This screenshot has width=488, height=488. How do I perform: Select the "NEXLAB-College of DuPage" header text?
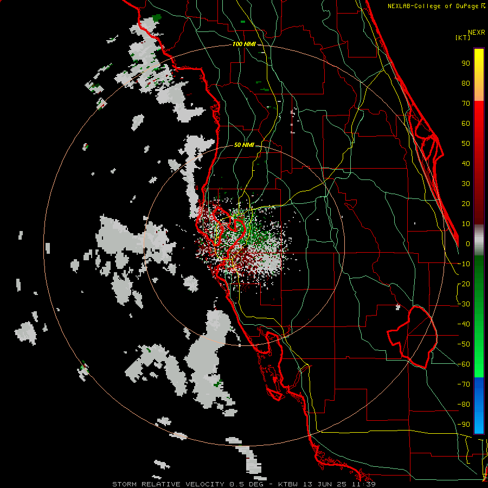click(x=433, y=6)
